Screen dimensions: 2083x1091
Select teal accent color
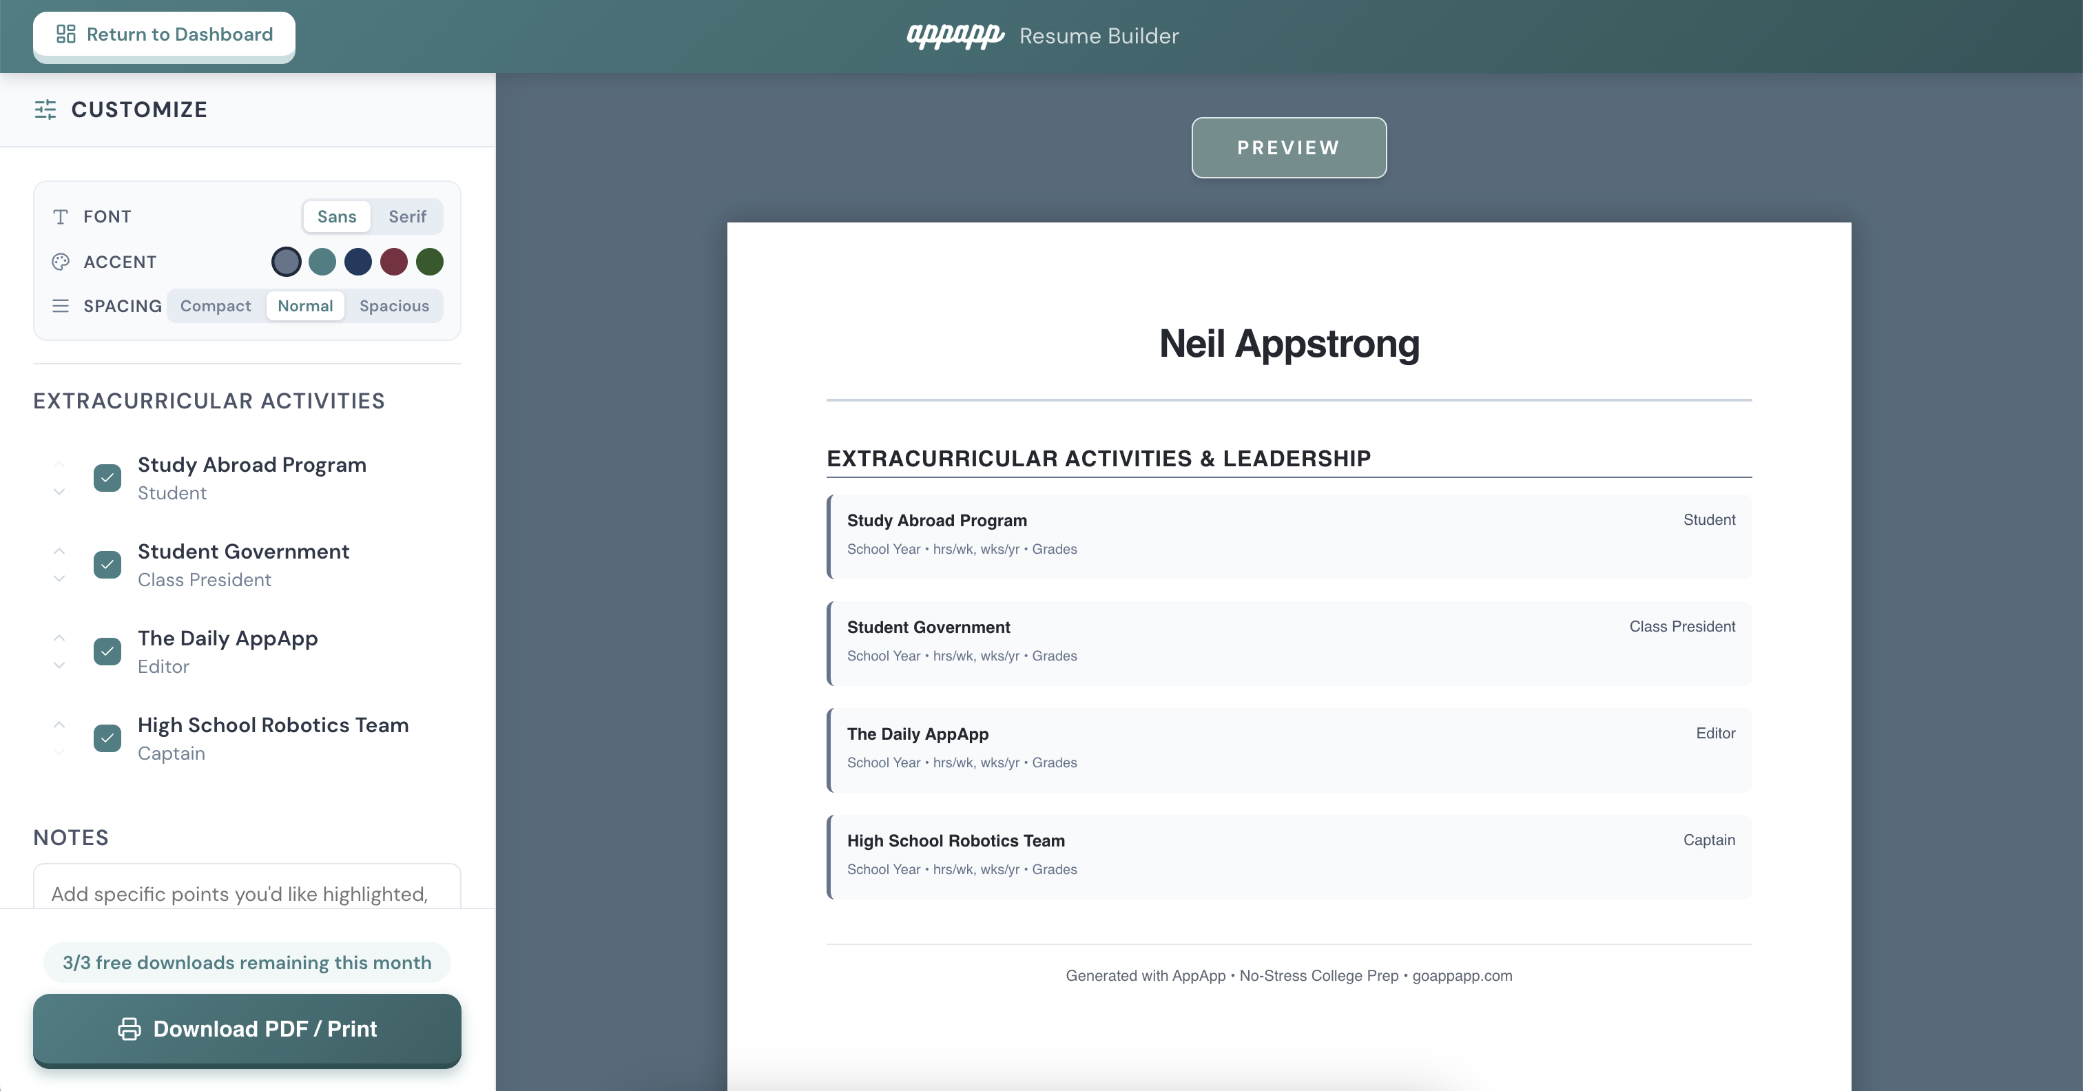pos(322,262)
